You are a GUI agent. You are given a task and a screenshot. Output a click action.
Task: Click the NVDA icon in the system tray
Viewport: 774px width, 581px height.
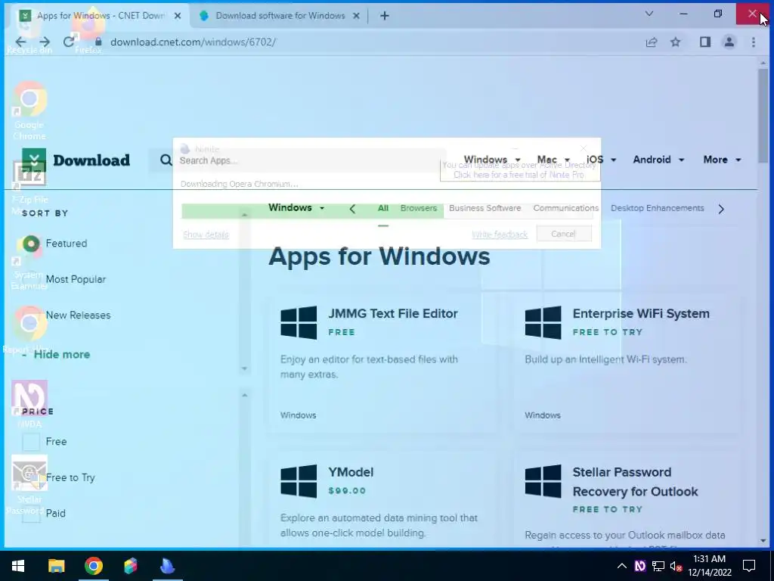coord(639,566)
